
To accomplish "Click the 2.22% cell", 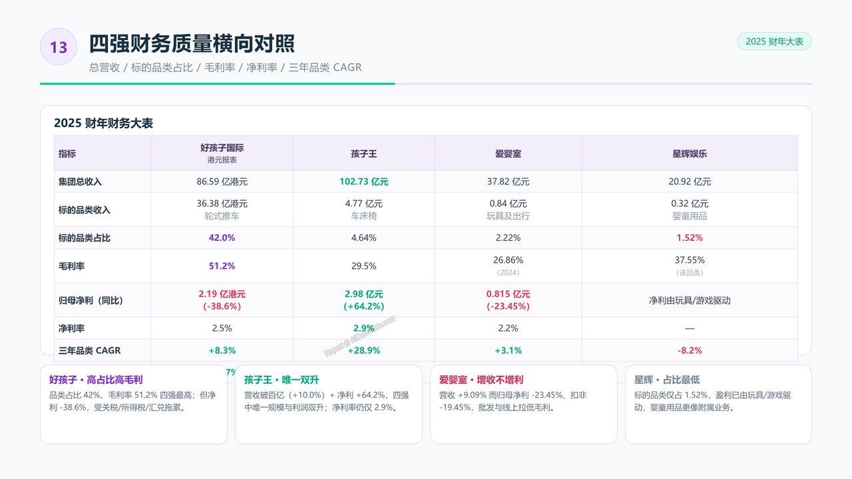I will pyautogui.click(x=509, y=238).
